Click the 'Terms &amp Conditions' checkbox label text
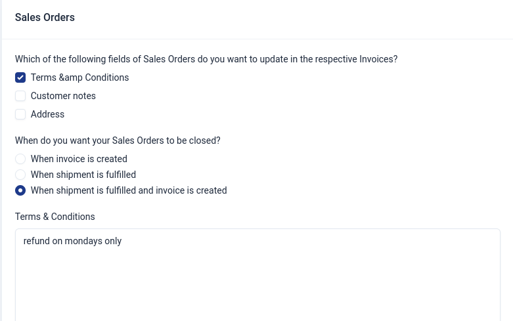Viewport: 513px width, 321px height. tap(79, 77)
